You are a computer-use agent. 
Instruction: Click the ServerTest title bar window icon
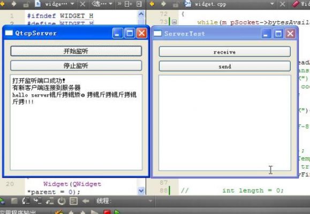click(x=157, y=33)
